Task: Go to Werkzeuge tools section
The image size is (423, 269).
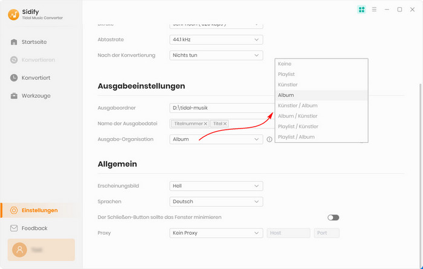Action: (x=36, y=96)
